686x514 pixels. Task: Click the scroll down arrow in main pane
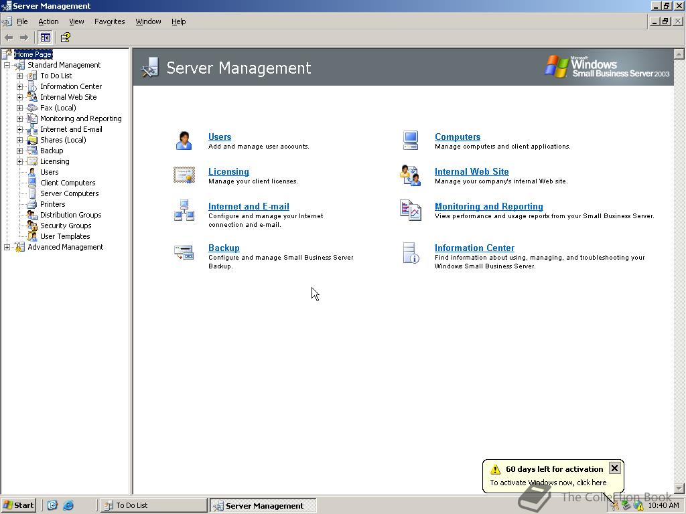click(x=679, y=488)
